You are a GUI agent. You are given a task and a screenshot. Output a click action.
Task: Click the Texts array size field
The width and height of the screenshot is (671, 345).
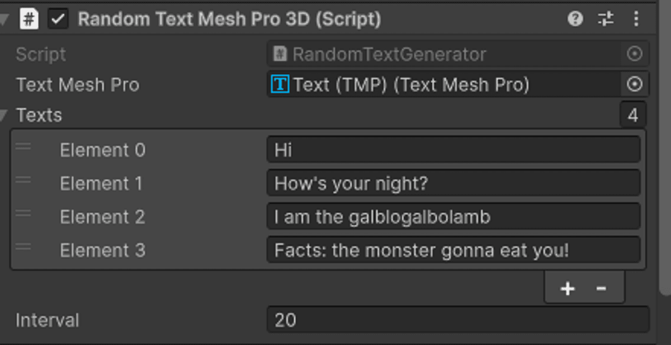coord(633,116)
